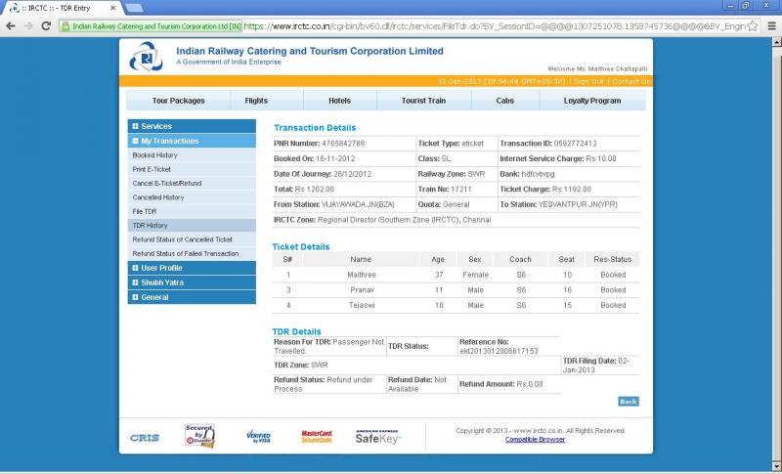This screenshot has width=782, height=474.
Task: Open the Hotels tab
Action: pyautogui.click(x=339, y=101)
